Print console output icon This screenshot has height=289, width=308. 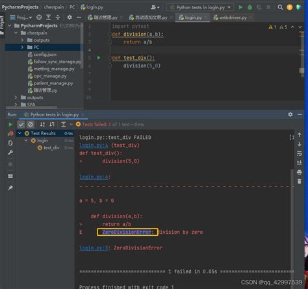coord(299,172)
